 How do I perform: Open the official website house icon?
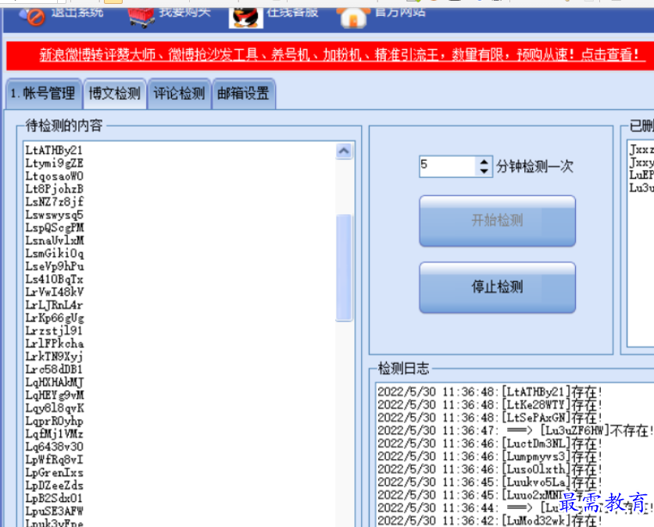tap(353, 18)
